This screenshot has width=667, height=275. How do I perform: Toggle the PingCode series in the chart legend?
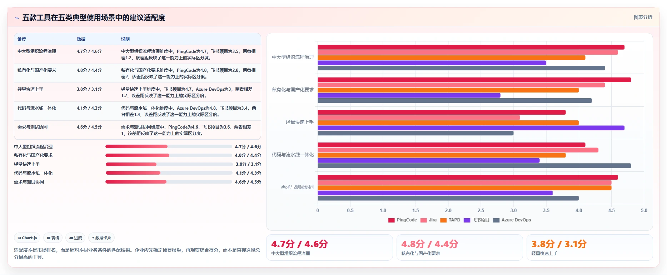402,220
